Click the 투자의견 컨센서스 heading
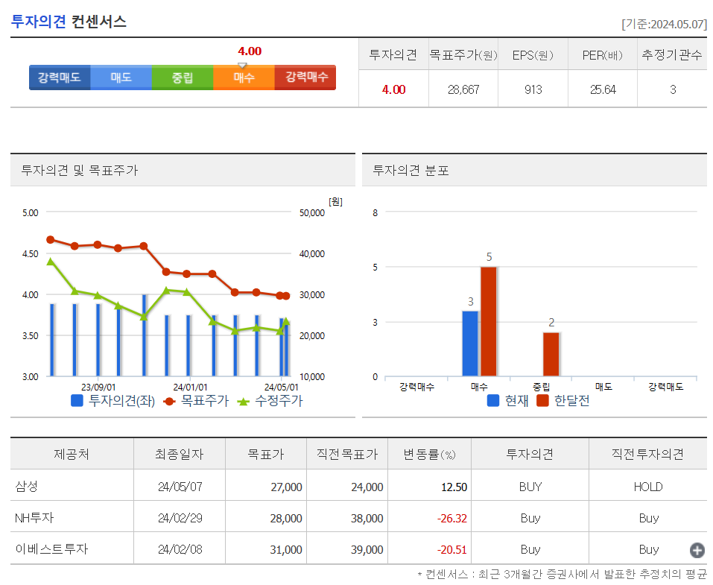Image resolution: width=713 pixels, height=585 pixels. [69, 22]
